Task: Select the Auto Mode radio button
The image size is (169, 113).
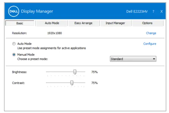Action: [x=14, y=44]
